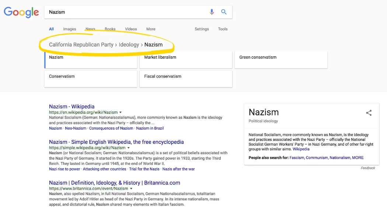Image resolution: width=387 pixels, height=218 pixels.
Task: Click California Republican Party breadcrumb
Action: click(x=81, y=45)
